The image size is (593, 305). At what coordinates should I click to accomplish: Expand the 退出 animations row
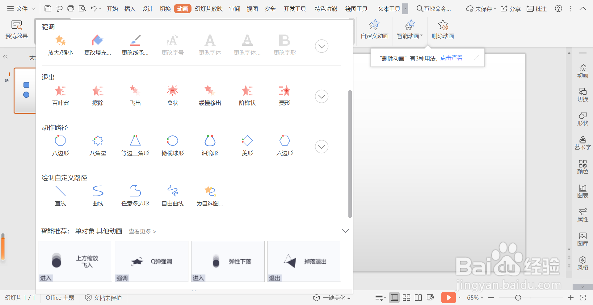point(321,96)
